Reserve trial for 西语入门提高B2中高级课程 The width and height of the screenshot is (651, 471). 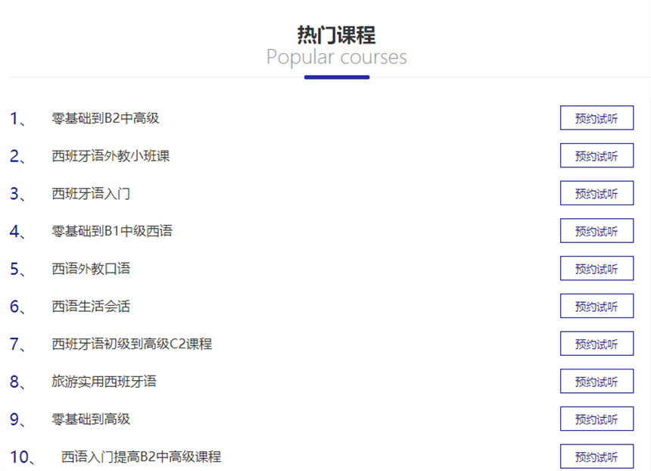(596, 457)
